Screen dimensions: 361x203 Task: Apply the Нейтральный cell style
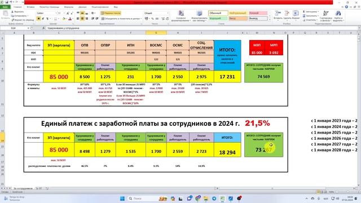click(238, 13)
